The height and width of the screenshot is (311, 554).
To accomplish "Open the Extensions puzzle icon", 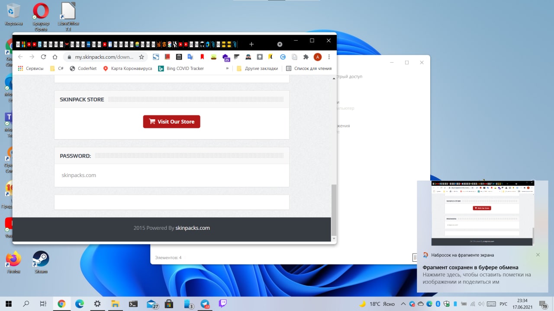I will click(x=306, y=57).
